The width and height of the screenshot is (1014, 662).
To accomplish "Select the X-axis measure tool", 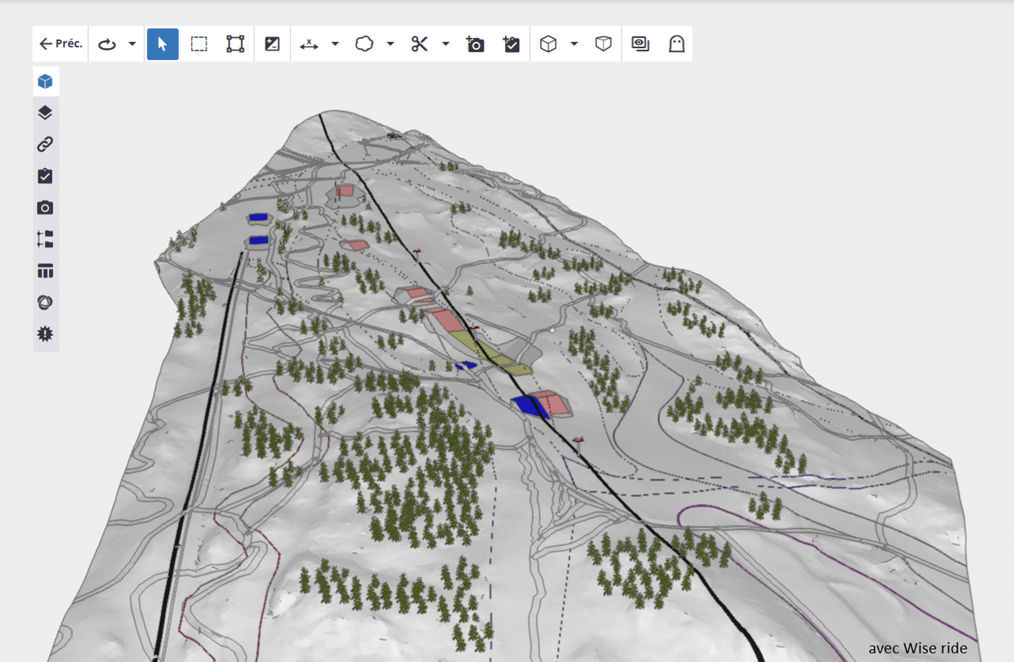I will 308,44.
